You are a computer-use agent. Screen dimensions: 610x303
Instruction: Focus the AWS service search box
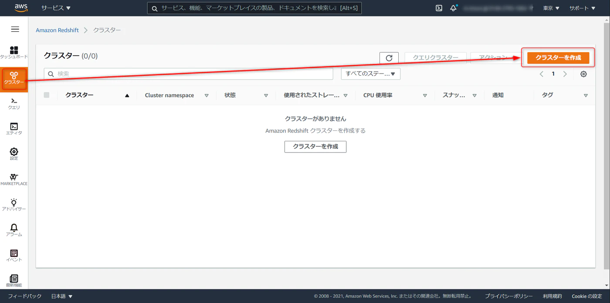point(254,8)
